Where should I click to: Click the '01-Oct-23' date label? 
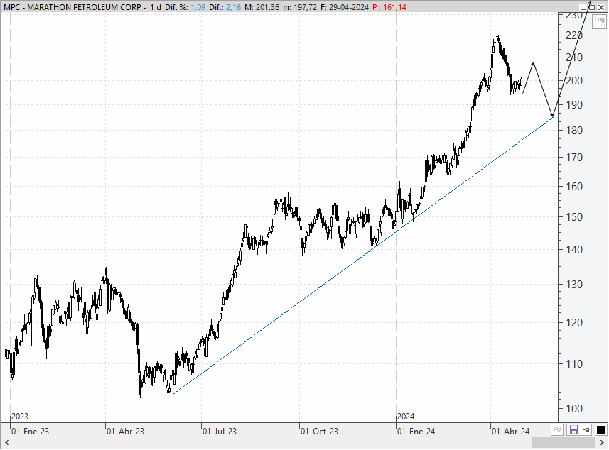point(319,432)
